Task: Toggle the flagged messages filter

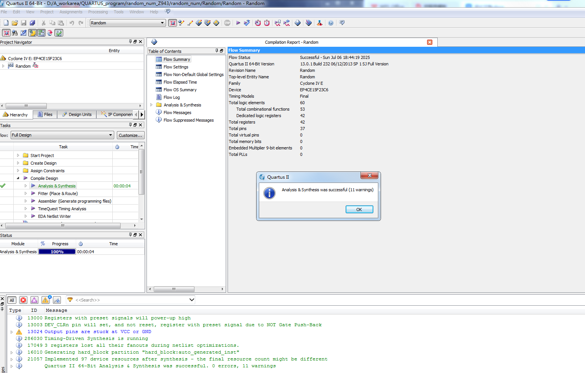Action: pyautogui.click(x=57, y=300)
